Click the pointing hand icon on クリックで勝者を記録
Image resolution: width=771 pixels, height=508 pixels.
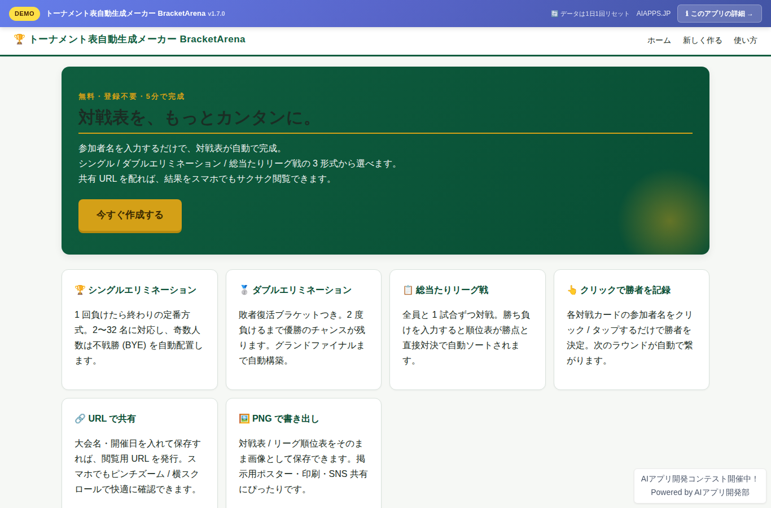pyautogui.click(x=572, y=290)
